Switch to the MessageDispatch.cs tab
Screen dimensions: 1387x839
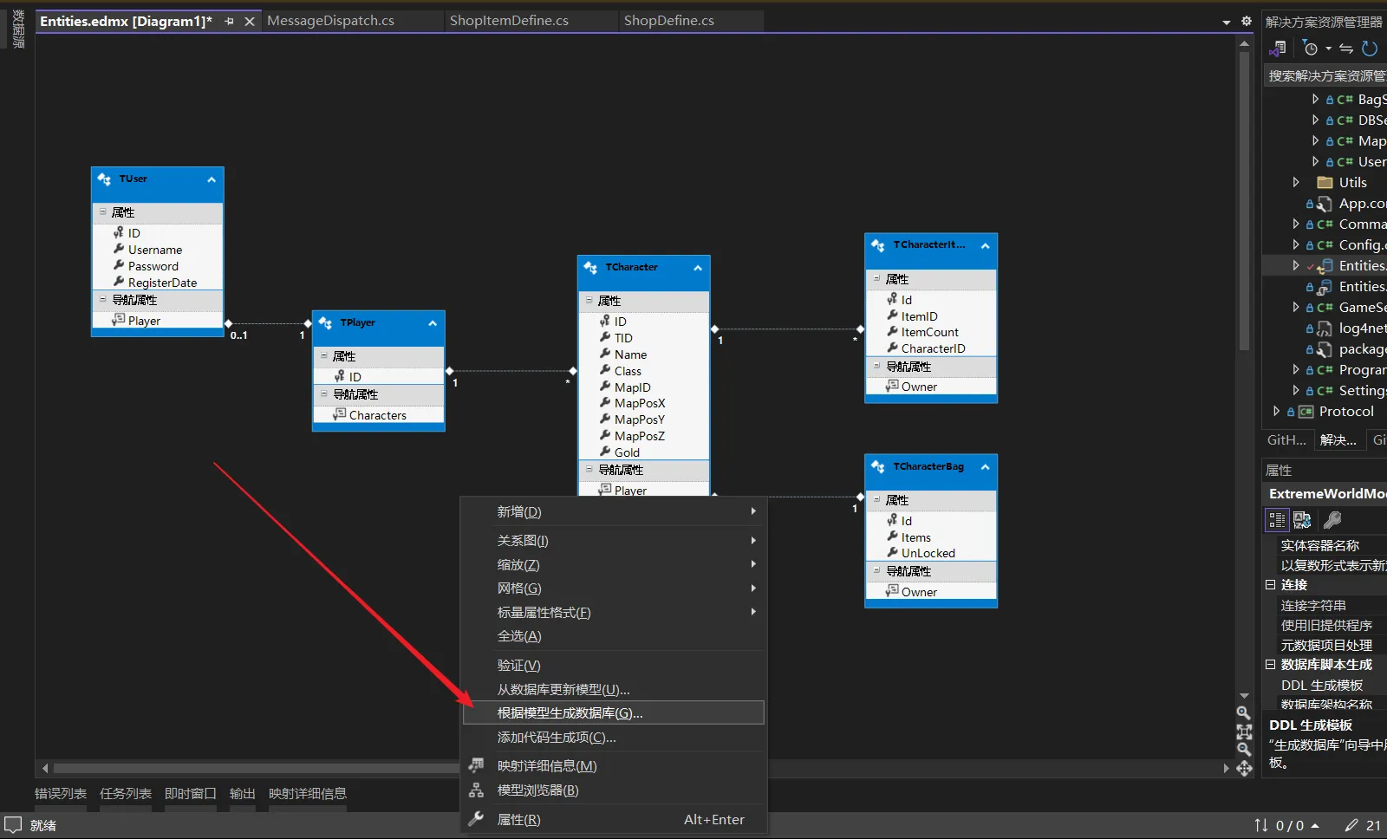tap(330, 21)
